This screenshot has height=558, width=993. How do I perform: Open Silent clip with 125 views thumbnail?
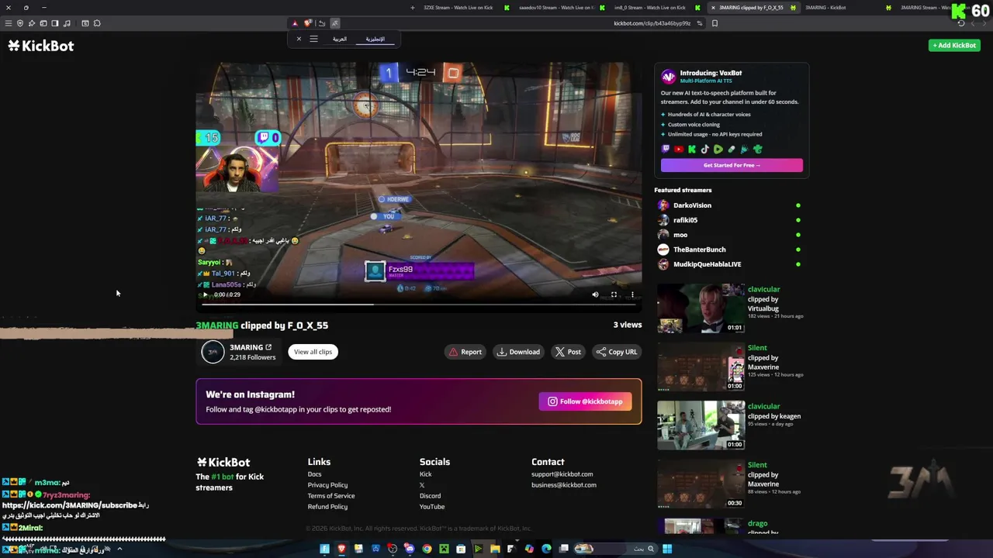tap(701, 367)
